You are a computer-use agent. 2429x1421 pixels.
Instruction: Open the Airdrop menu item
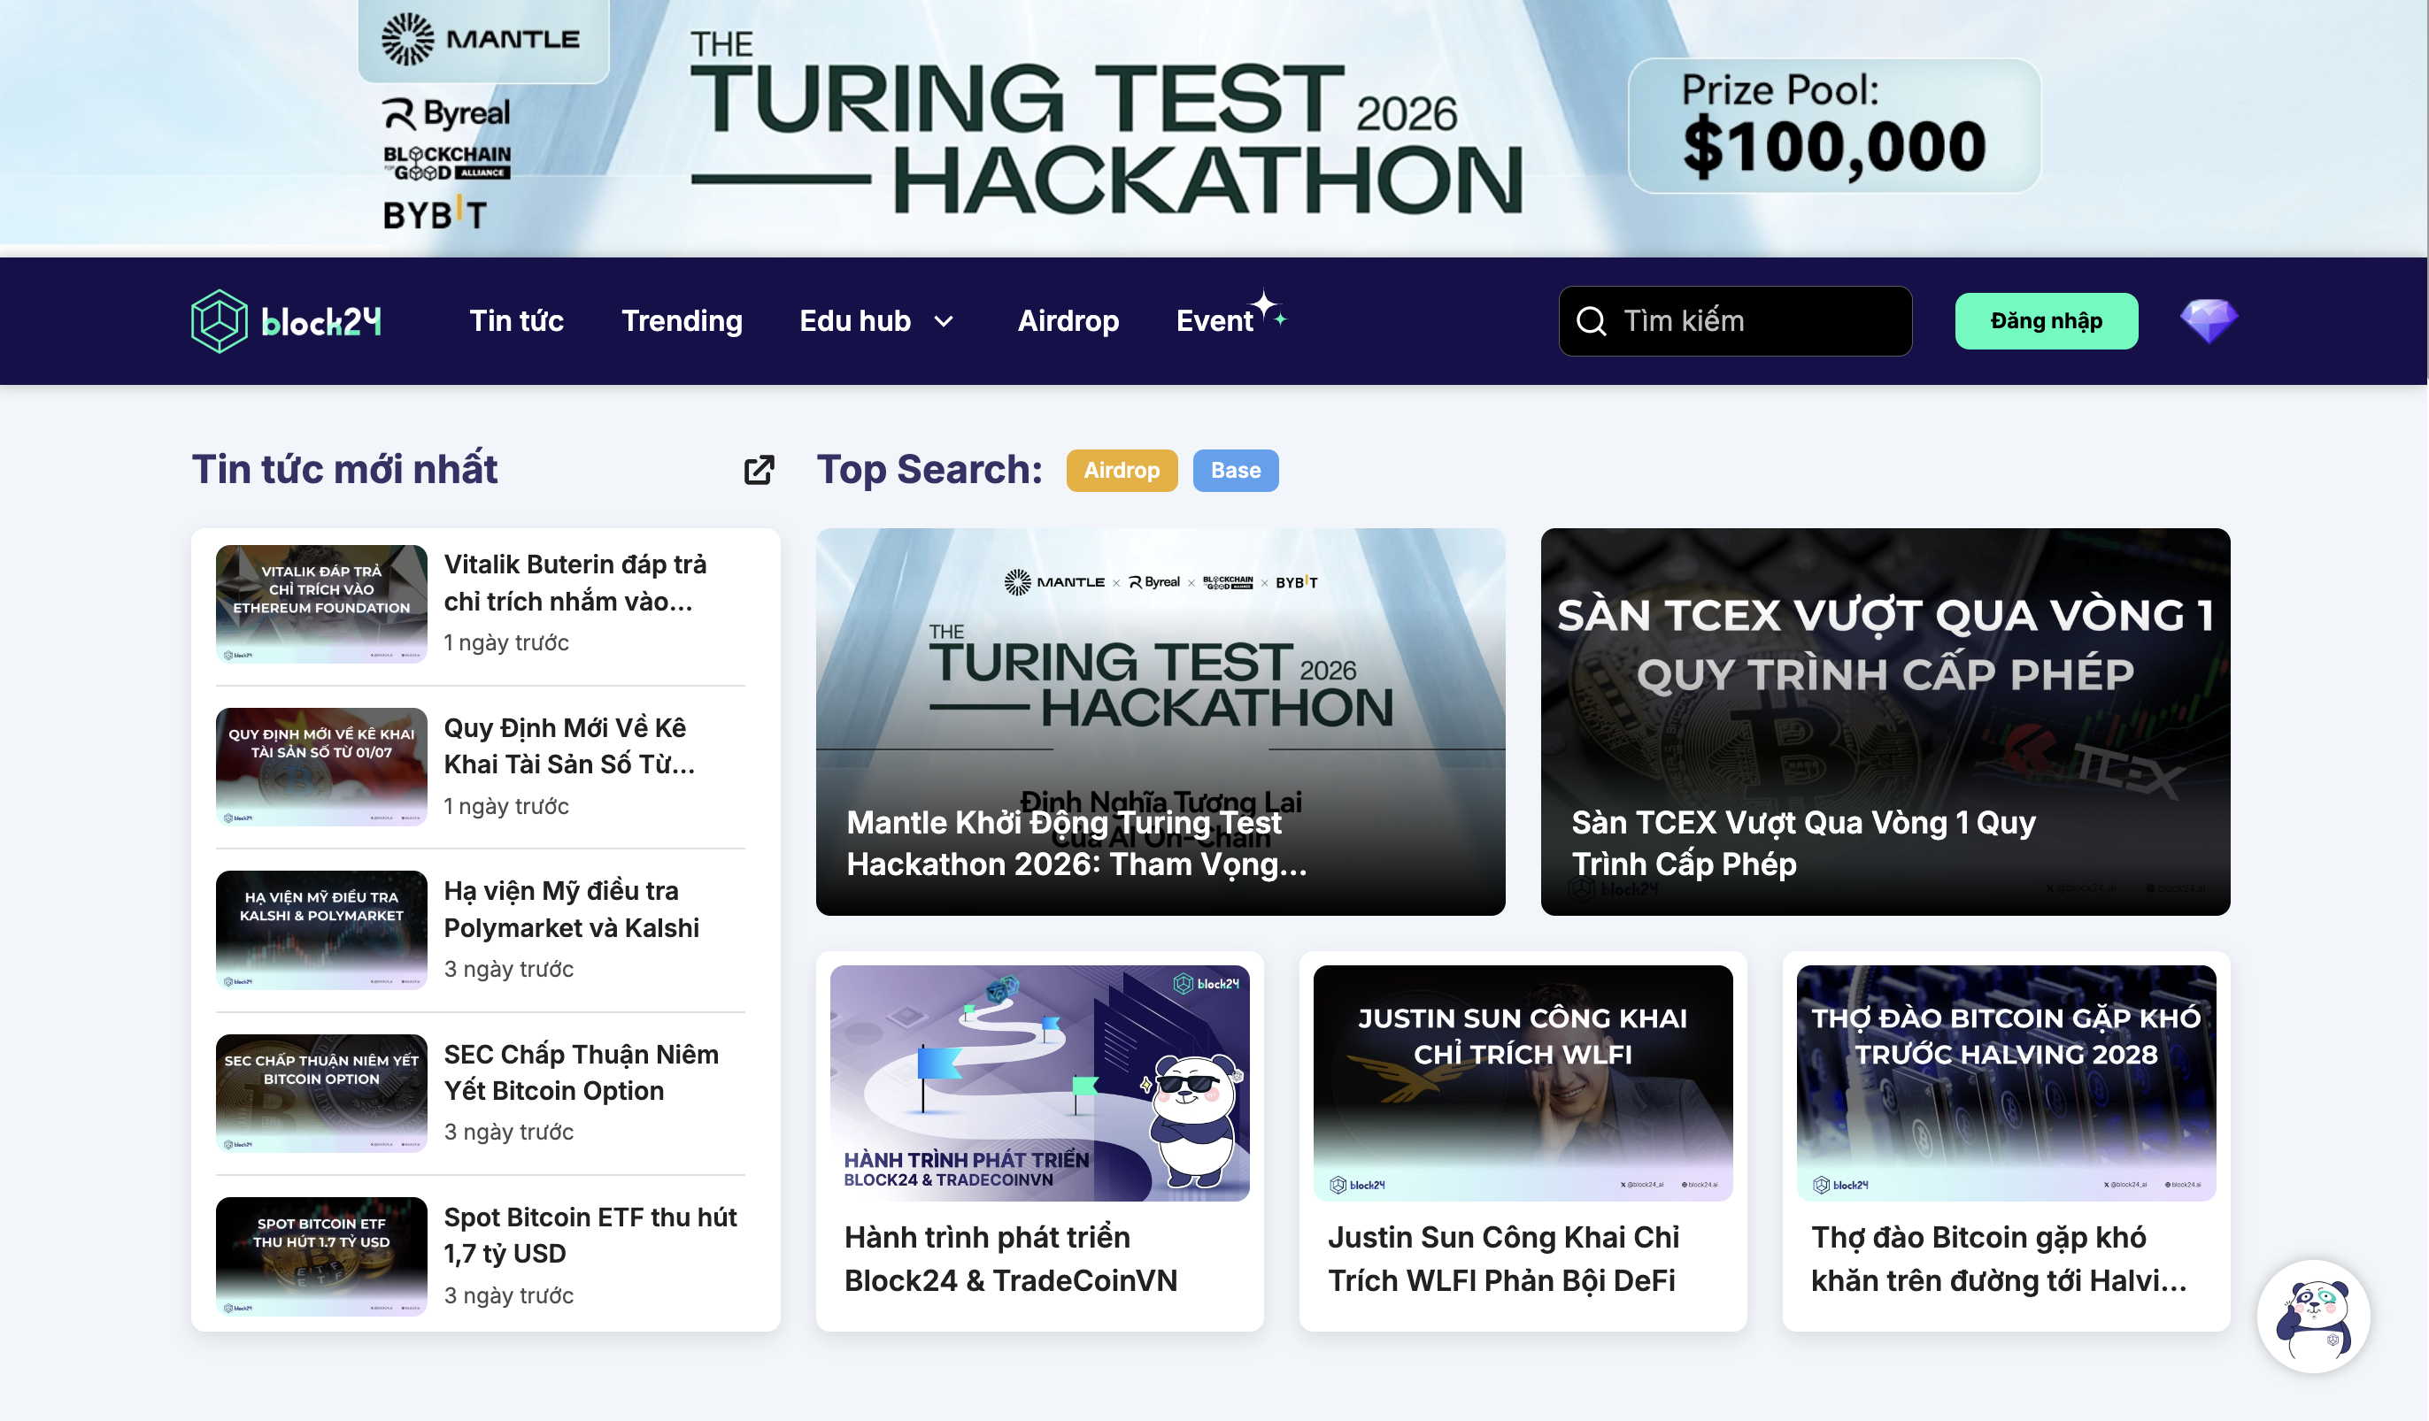(1068, 321)
